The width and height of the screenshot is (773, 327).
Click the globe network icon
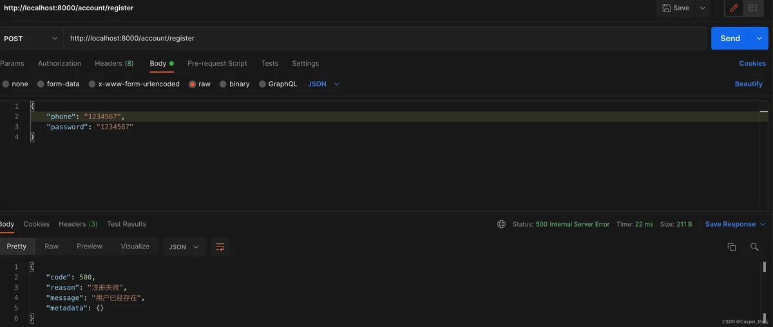point(502,225)
